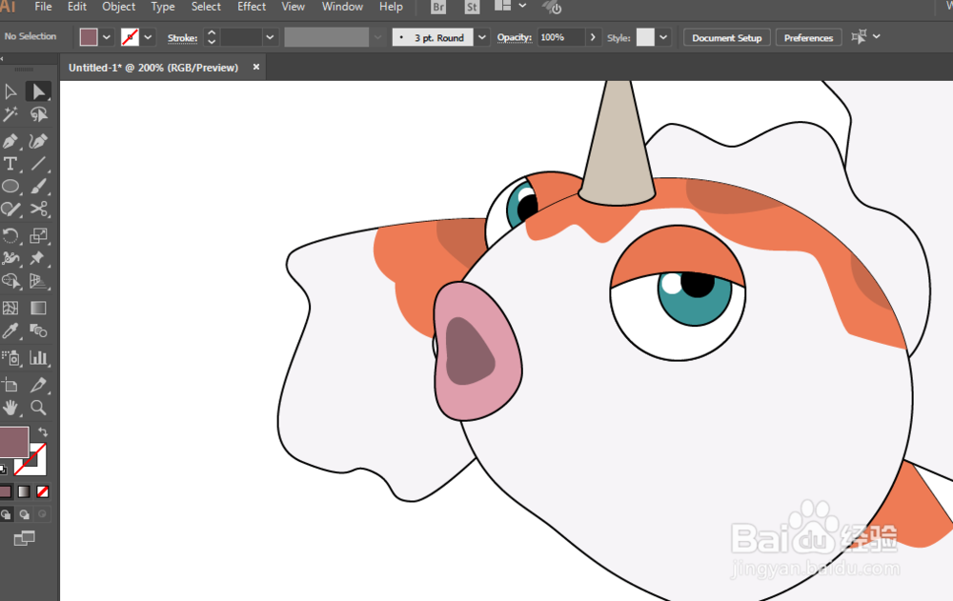Expand the Opacity arrow
Screen dimensions: 953x601
point(593,38)
